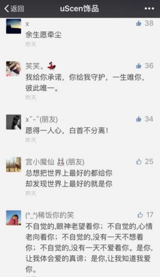160x277 pixels.
Task: Open 笑笑's profile picture
Action: point(14,69)
